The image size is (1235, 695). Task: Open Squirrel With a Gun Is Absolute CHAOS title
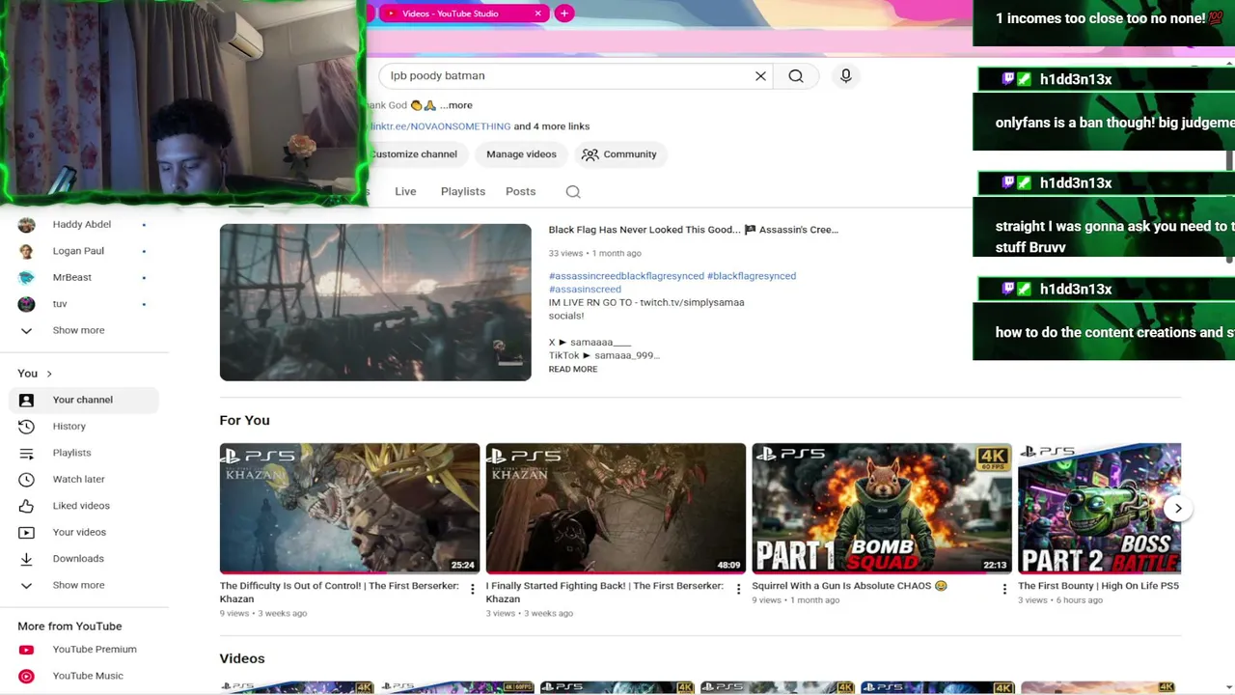point(850,586)
